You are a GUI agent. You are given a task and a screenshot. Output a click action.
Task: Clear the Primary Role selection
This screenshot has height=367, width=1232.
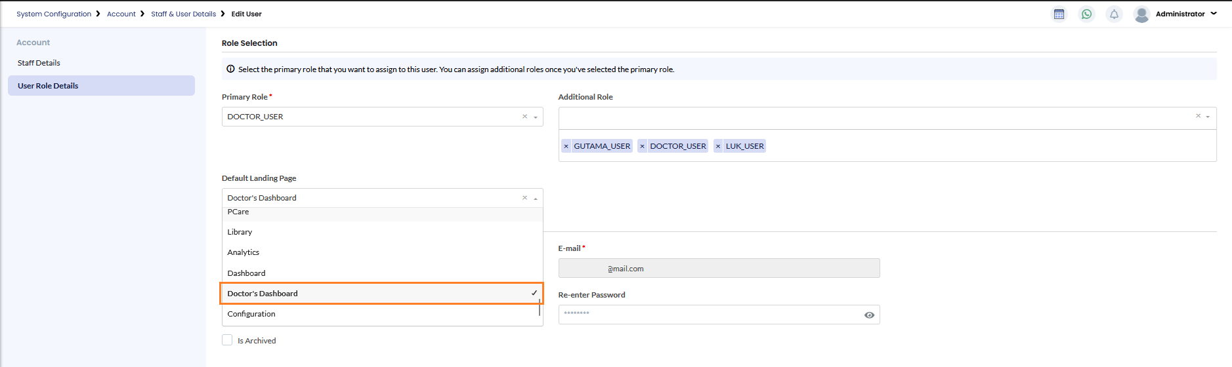[524, 117]
